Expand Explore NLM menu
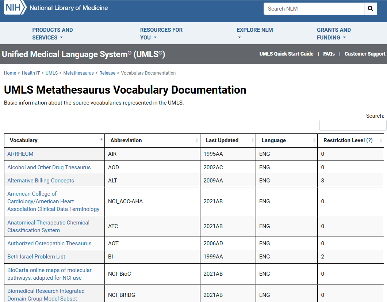 tap(255, 34)
